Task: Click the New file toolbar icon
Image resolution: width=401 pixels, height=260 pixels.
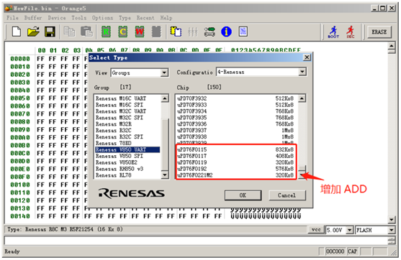Action: click(17, 32)
